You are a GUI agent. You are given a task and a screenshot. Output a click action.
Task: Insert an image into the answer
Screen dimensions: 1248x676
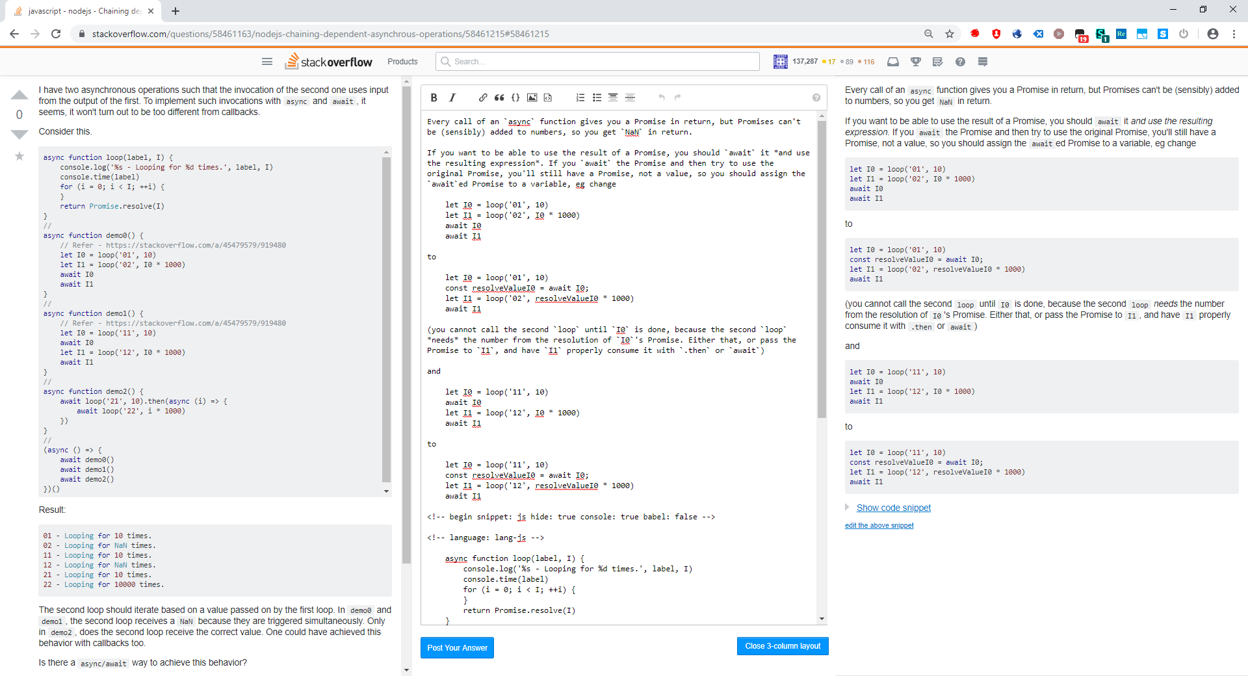coord(532,97)
